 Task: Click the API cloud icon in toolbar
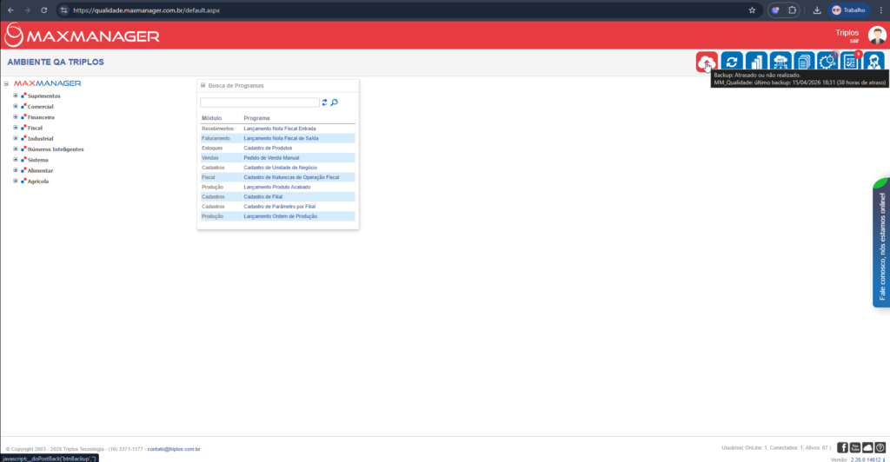coord(780,63)
